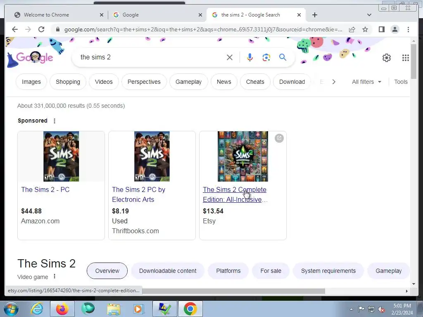Select the For sale pill
423x317 pixels.
[271, 271]
